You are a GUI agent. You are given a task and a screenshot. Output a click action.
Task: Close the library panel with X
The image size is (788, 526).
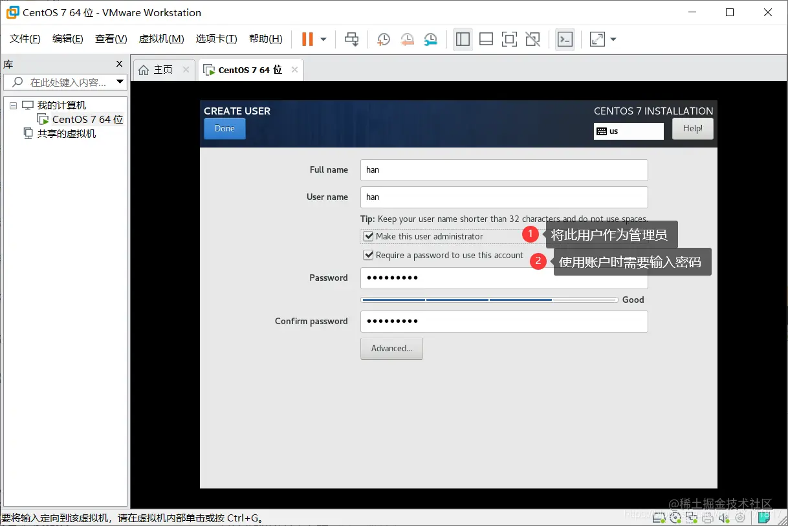click(119, 64)
